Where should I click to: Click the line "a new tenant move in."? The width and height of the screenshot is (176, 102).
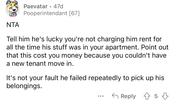click(39, 64)
